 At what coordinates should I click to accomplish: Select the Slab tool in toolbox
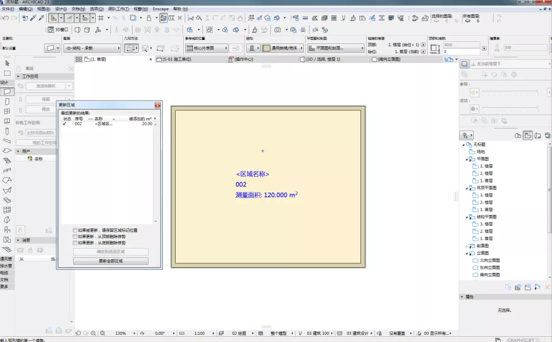(x=7, y=151)
